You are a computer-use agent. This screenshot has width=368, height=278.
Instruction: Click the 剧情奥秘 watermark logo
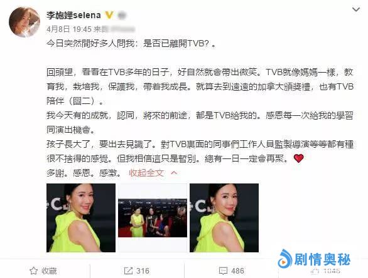[x=314, y=259]
